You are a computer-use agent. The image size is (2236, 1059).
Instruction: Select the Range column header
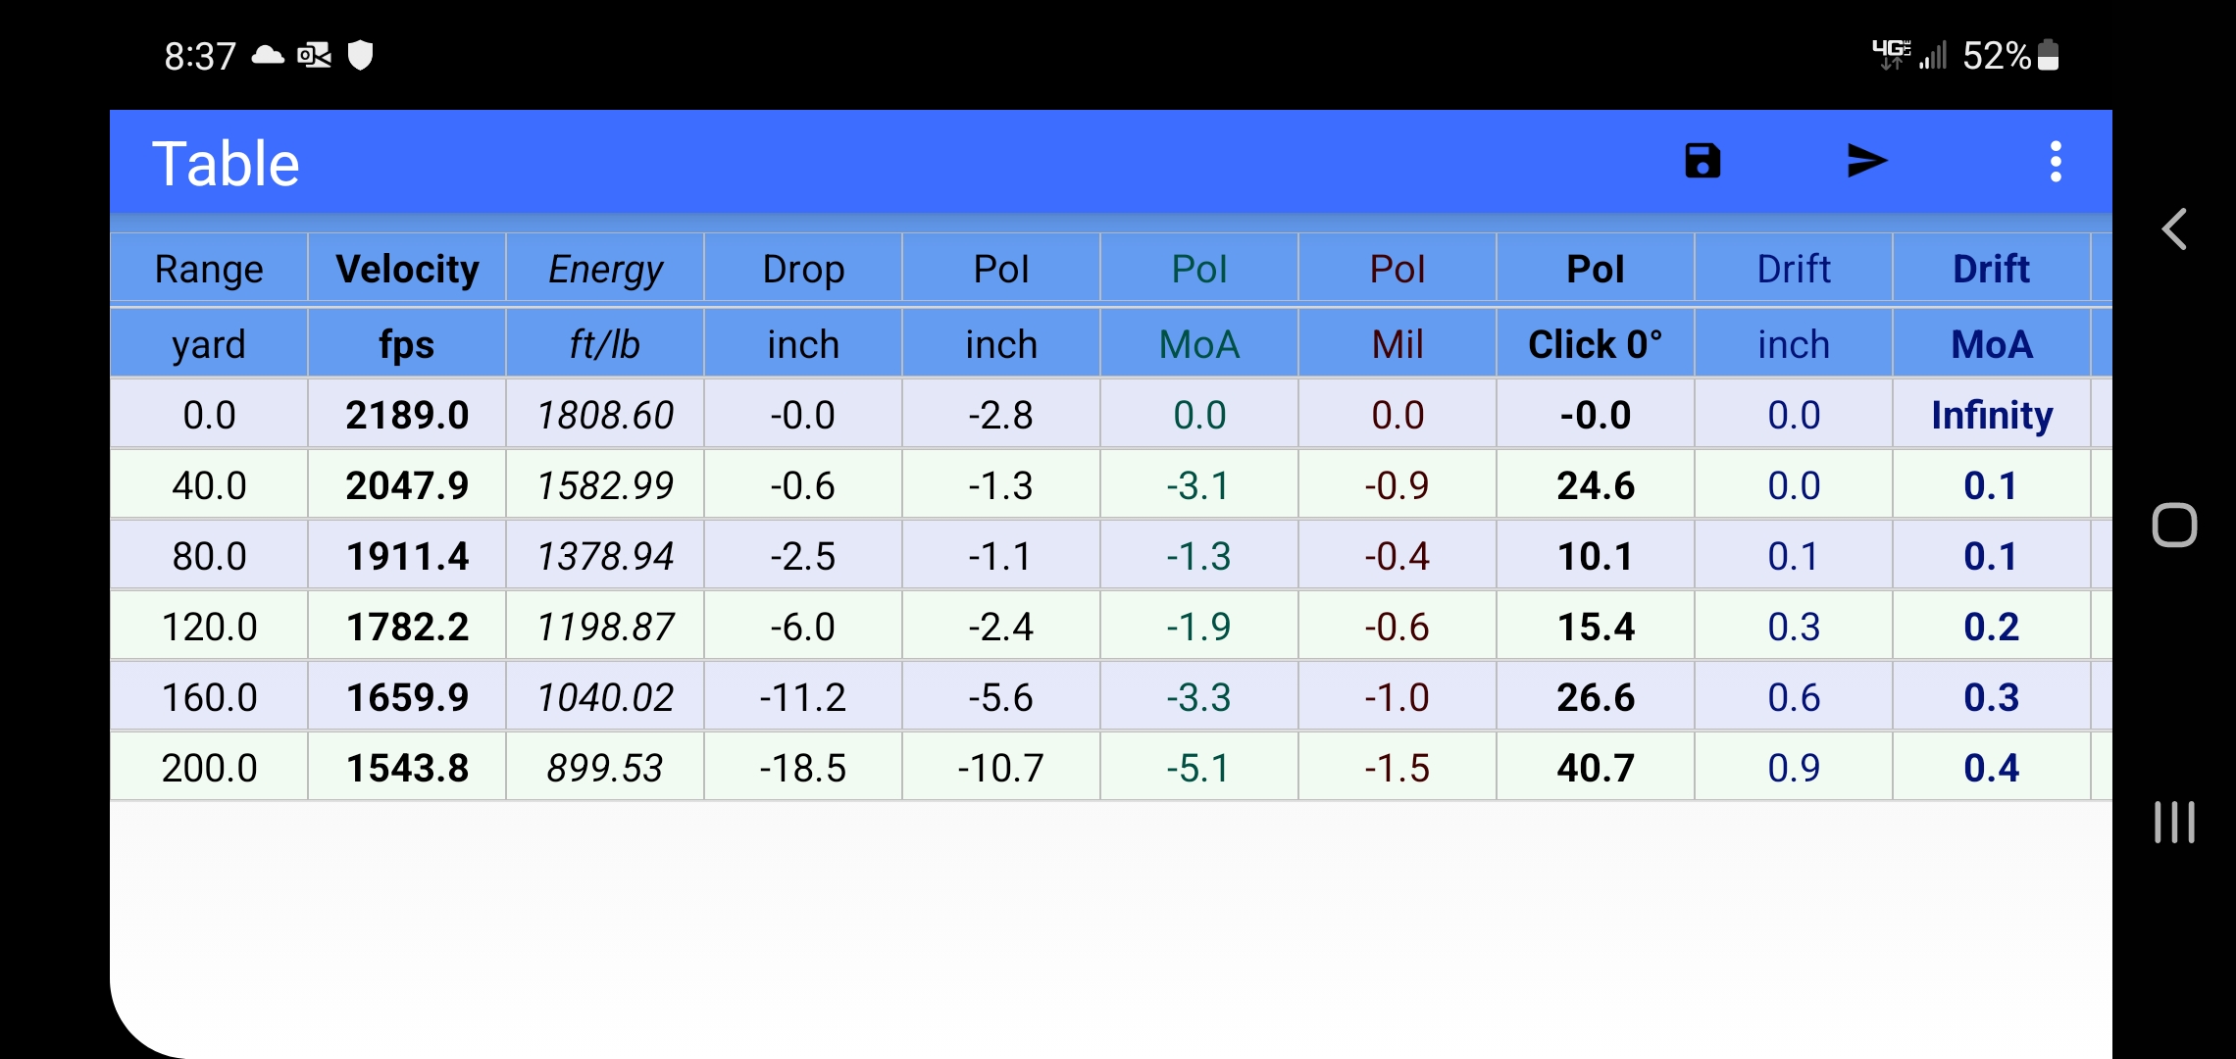click(x=209, y=269)
